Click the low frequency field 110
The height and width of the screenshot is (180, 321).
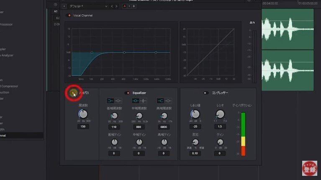114,127
